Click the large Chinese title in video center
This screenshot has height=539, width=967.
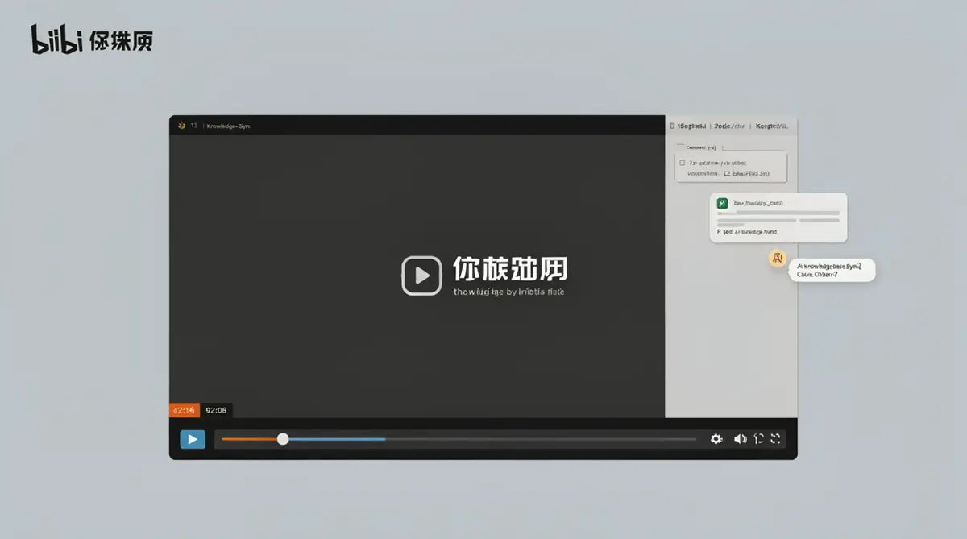(509, 270)
